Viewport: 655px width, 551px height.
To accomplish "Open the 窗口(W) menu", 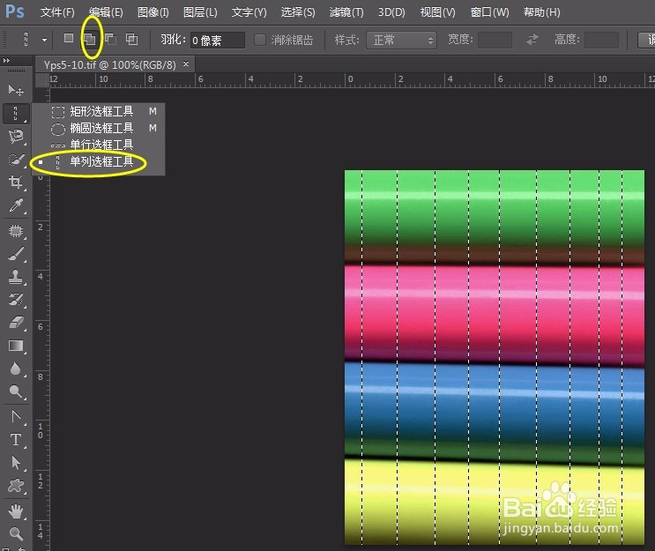I will [x=489, y=12].
